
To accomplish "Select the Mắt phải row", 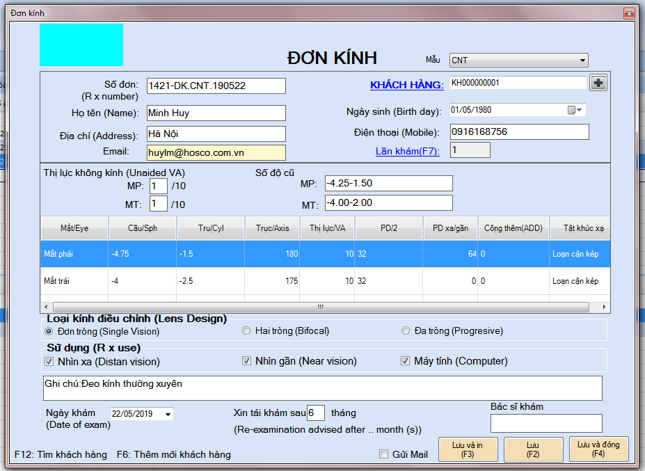I will [x=326, y=254].
